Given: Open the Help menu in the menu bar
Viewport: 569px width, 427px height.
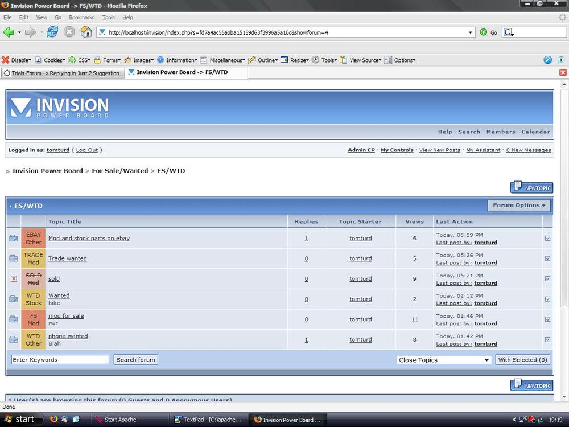Looking at the screenshot, I should tap(127, 17).
